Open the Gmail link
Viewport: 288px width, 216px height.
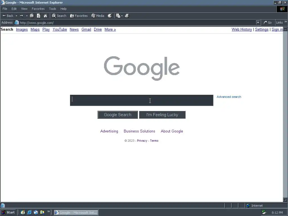86,29
